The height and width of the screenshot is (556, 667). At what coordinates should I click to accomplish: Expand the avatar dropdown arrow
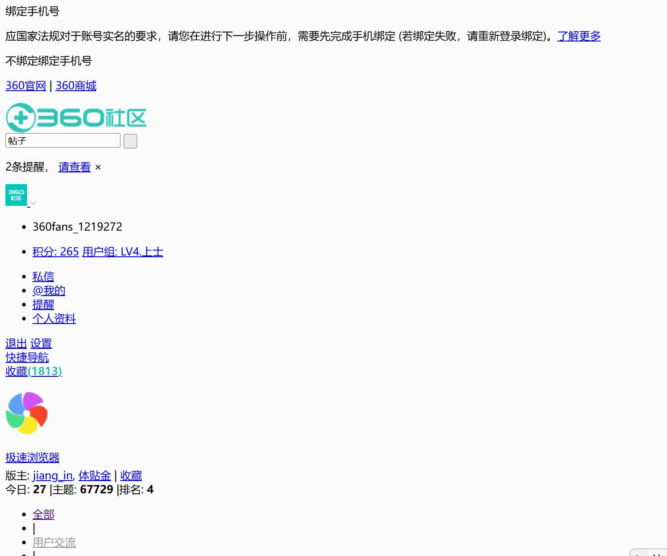pos(33,203)
